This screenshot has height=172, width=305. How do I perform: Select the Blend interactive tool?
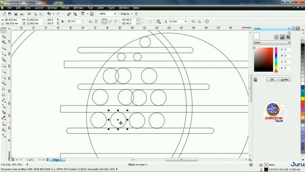(3, 112)
